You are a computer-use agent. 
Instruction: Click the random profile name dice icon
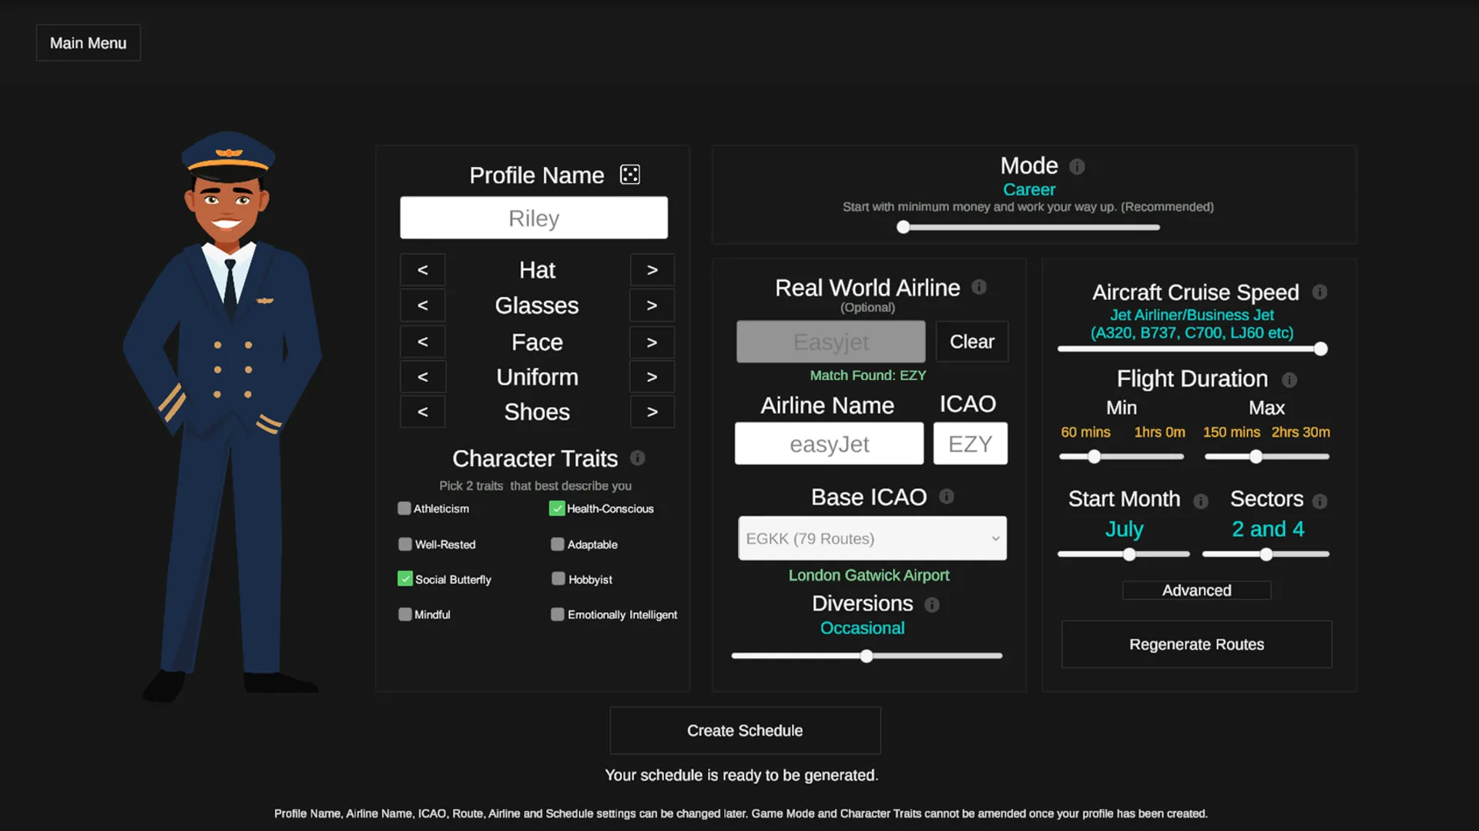click(629, 175)
